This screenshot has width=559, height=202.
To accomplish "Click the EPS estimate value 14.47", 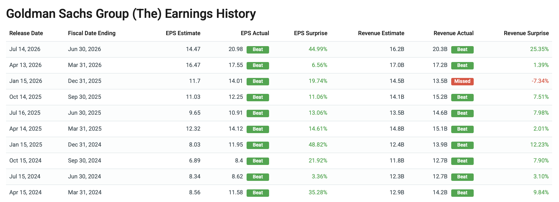I will 193,49.
